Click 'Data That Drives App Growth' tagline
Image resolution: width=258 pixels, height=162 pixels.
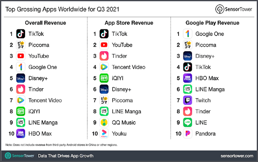click(66, 156)
